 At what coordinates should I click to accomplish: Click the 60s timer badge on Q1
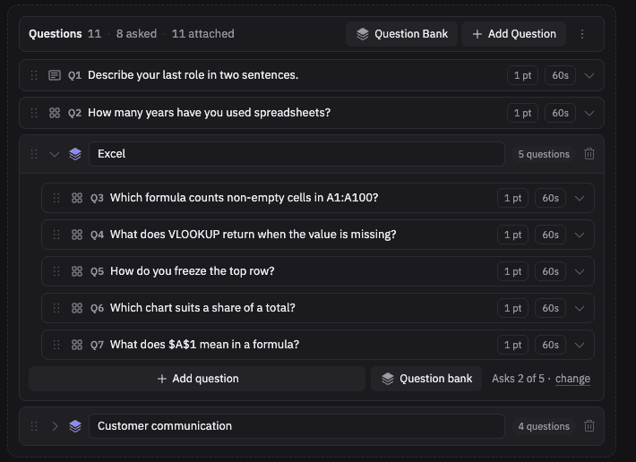560,75
